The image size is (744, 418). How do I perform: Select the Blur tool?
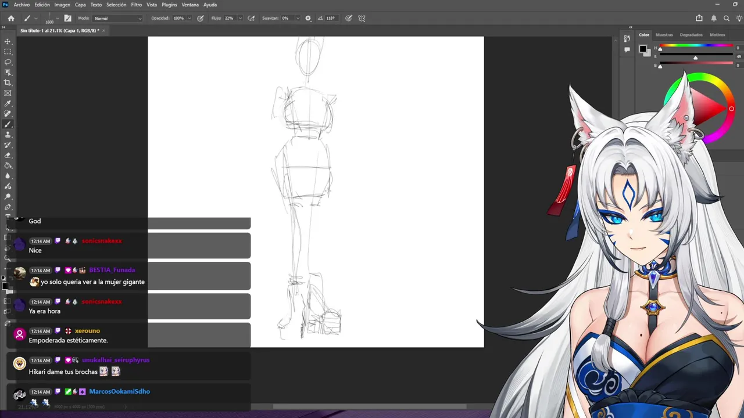tap(8, 176)
